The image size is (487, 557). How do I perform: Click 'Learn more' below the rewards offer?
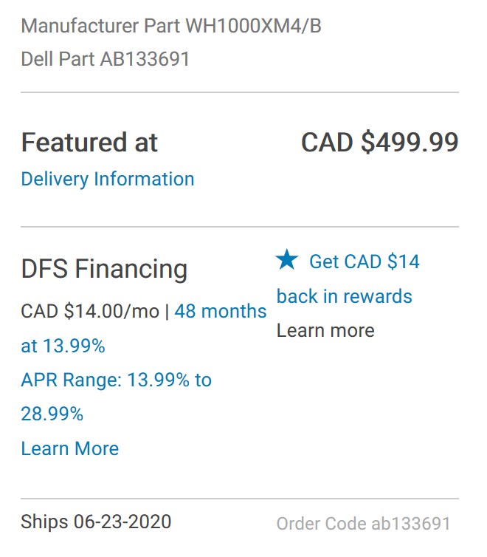click(x=325, y=330)
